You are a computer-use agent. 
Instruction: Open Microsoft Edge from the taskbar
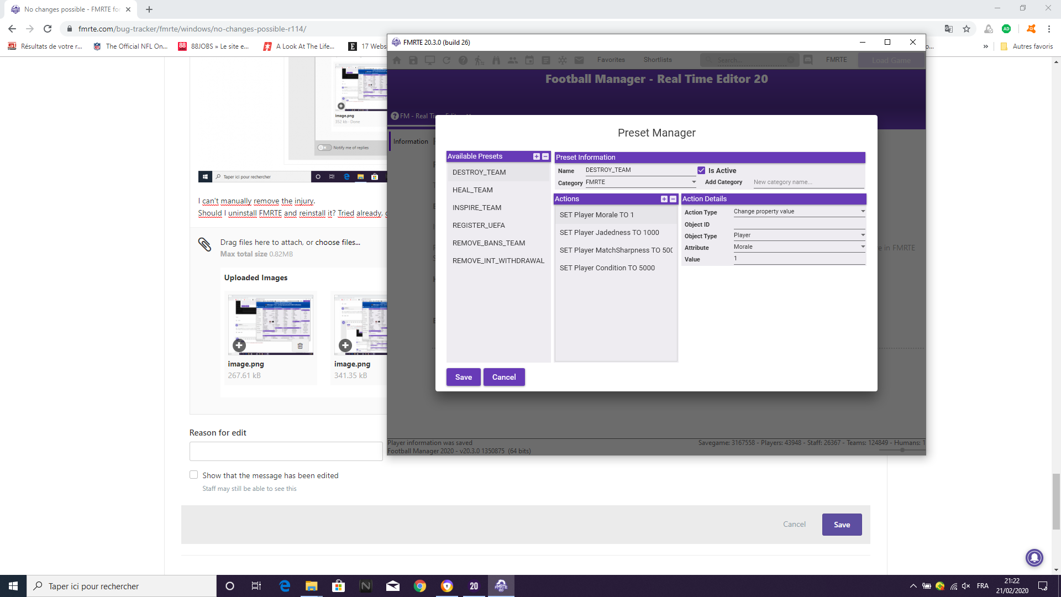tap(285, 586)
